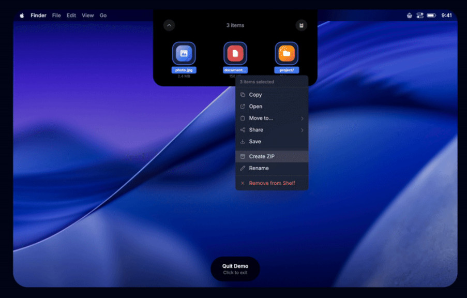Click the document file name label
Screen dimensions: 467x298
coord(235,70)
